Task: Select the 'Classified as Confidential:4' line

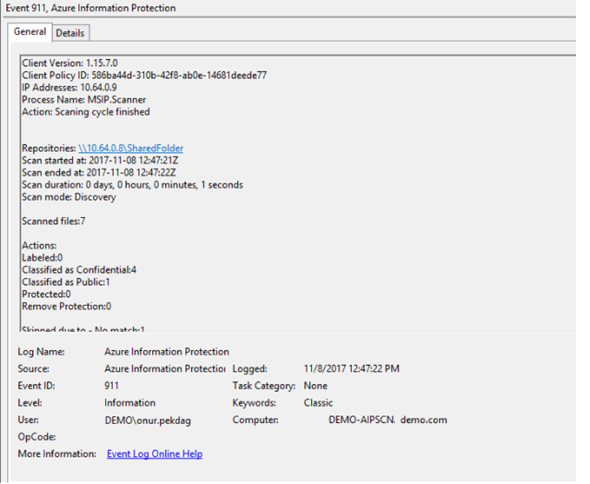Action: 79,270
